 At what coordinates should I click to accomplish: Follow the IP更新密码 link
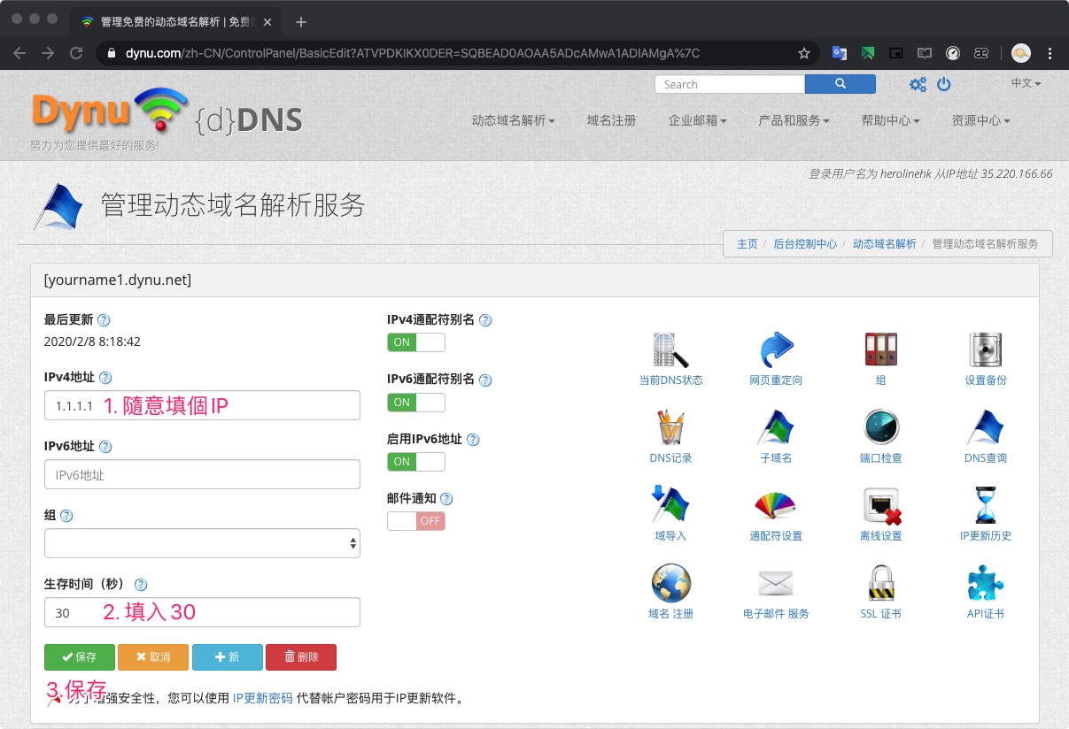coord(262,698)
